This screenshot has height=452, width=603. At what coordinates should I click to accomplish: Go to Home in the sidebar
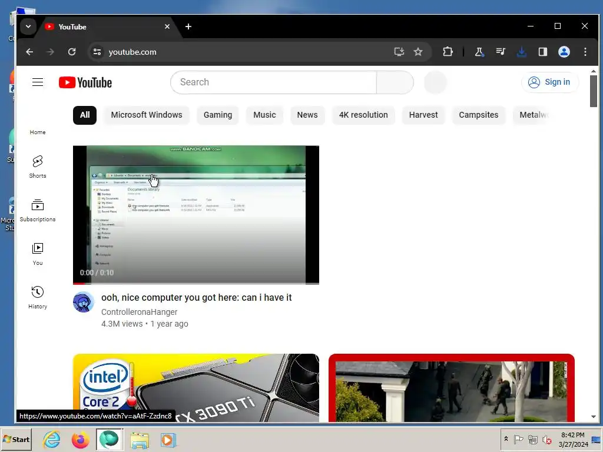[38, 132]
